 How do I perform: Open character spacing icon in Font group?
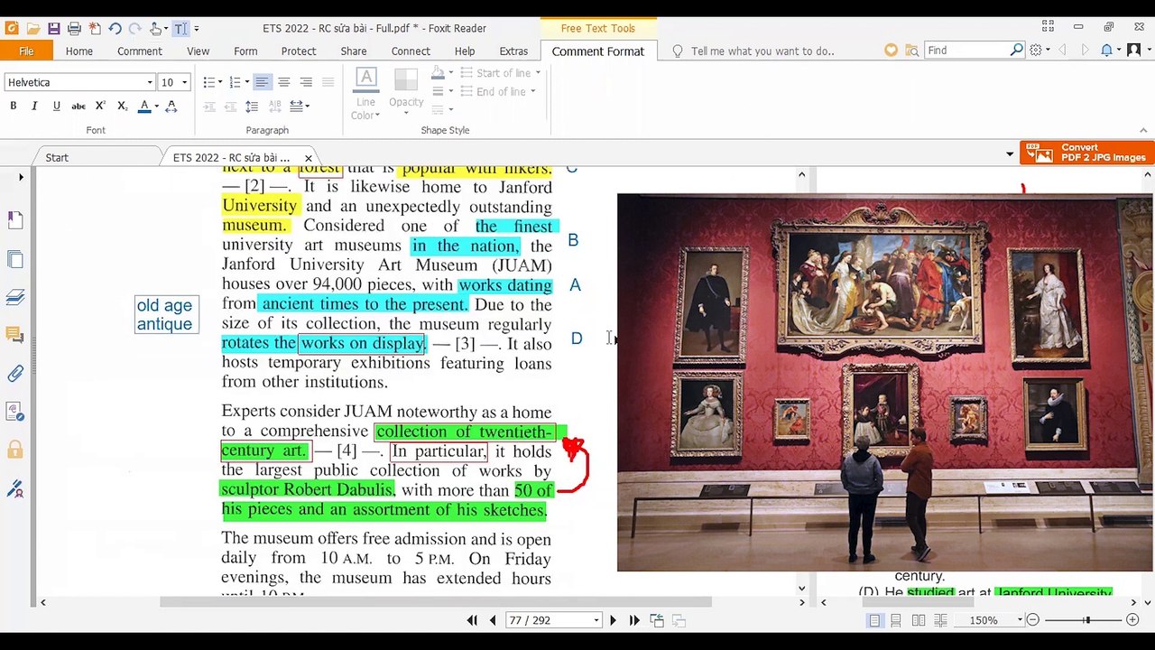click(171, 106)
